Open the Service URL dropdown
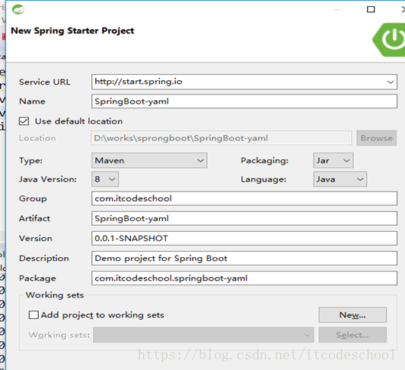Image resolution: width=405 pixels, height=370 pixels. tap(391, 82)
